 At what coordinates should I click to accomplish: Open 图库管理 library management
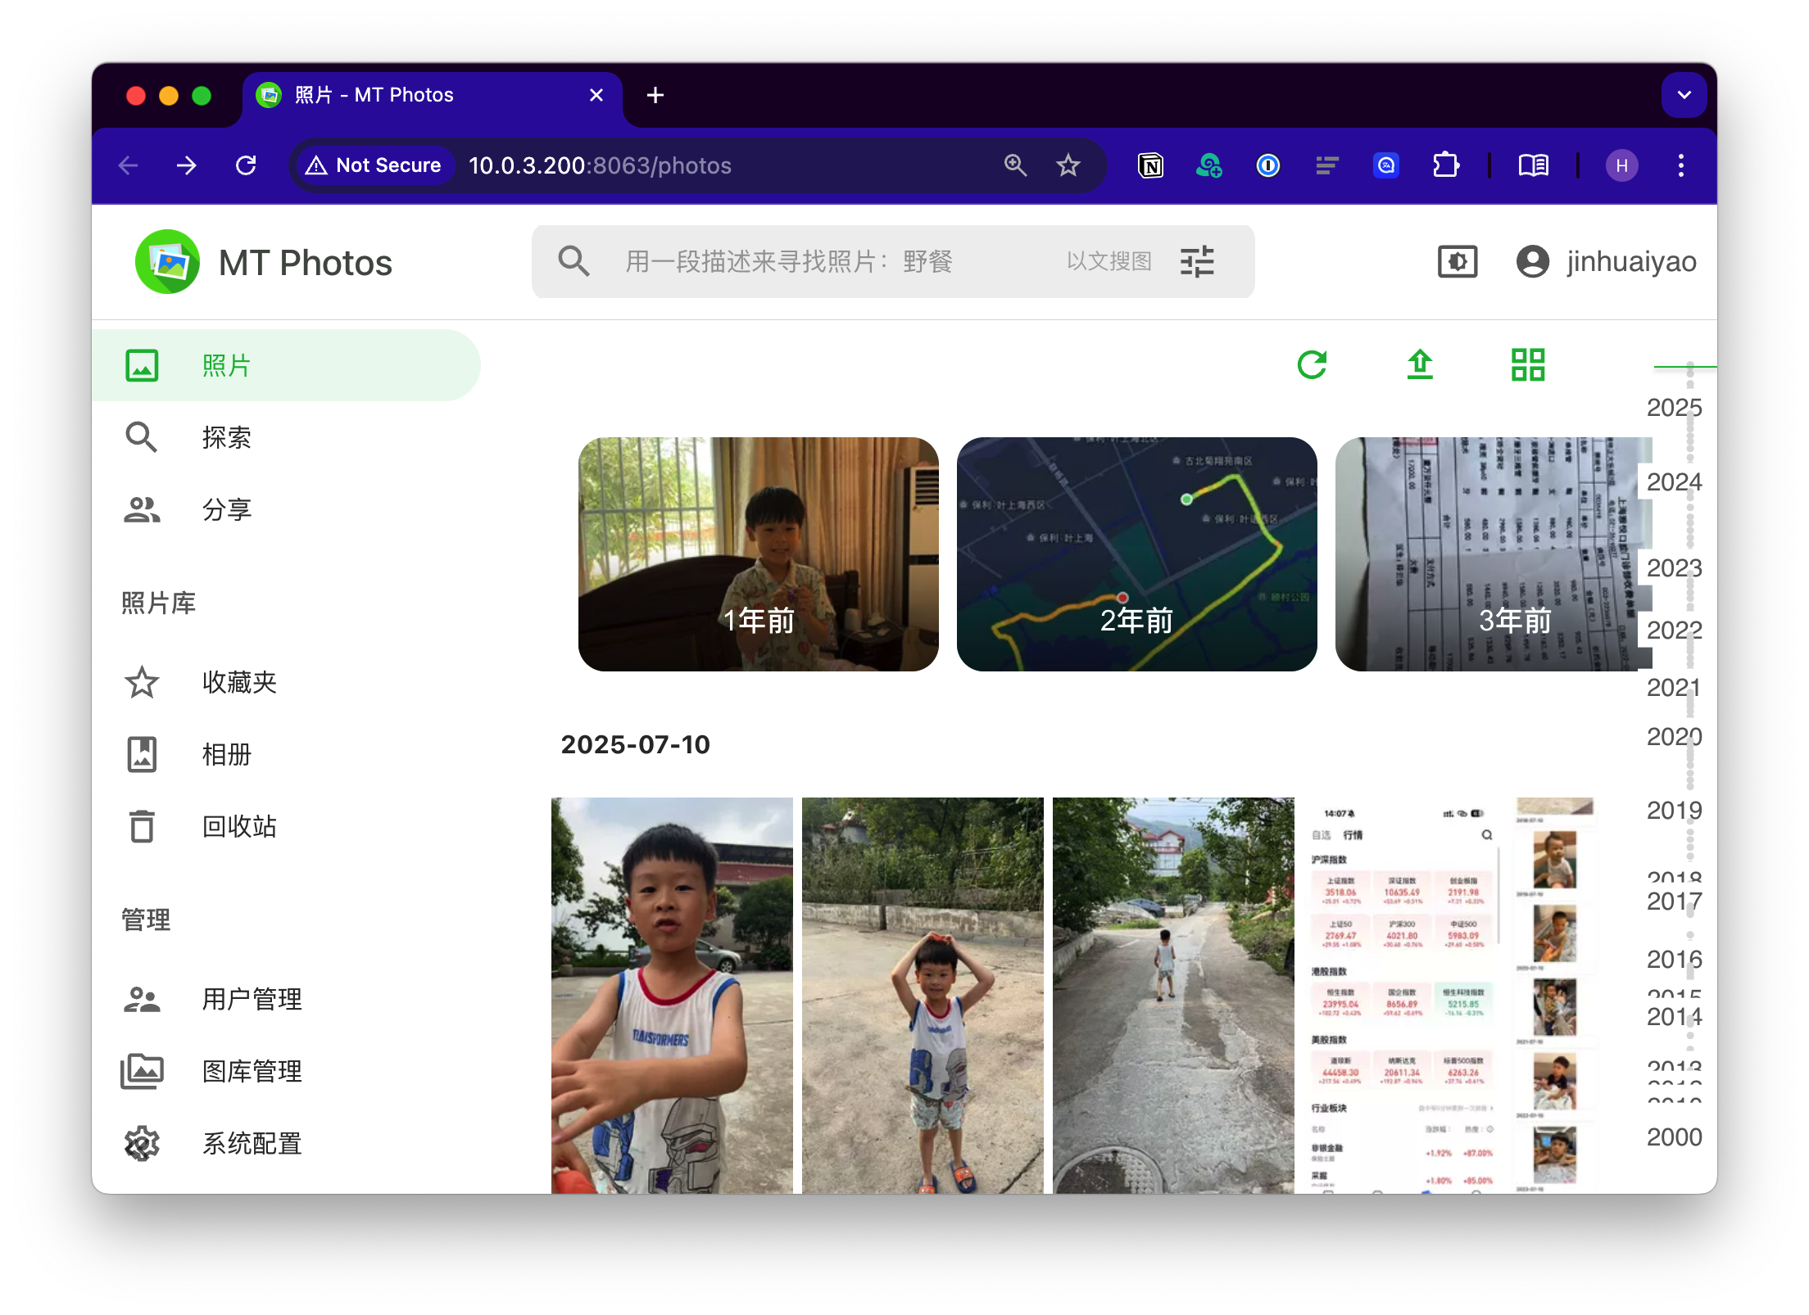252,1071
